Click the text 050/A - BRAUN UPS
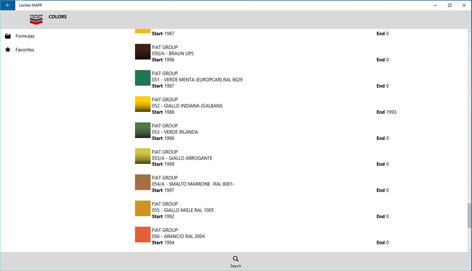 173,54
